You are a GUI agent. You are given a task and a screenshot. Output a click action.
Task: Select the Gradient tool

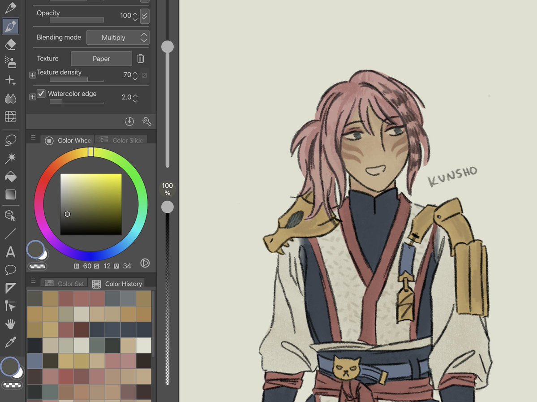click(11, 195)
